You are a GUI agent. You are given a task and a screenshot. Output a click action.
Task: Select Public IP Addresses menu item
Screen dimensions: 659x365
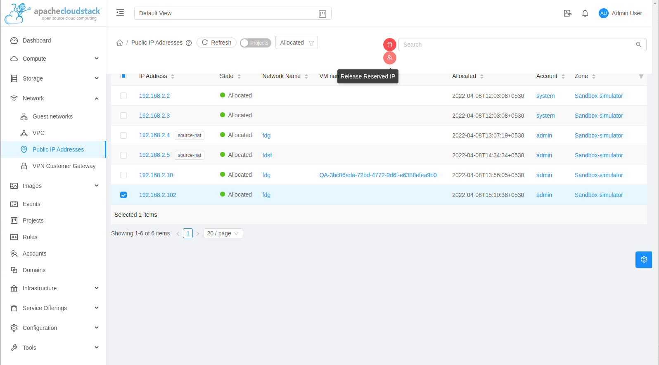pyautogui.click(x=53, y=149)
